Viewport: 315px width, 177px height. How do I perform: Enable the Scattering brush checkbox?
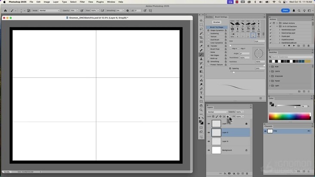click(208, 34)
